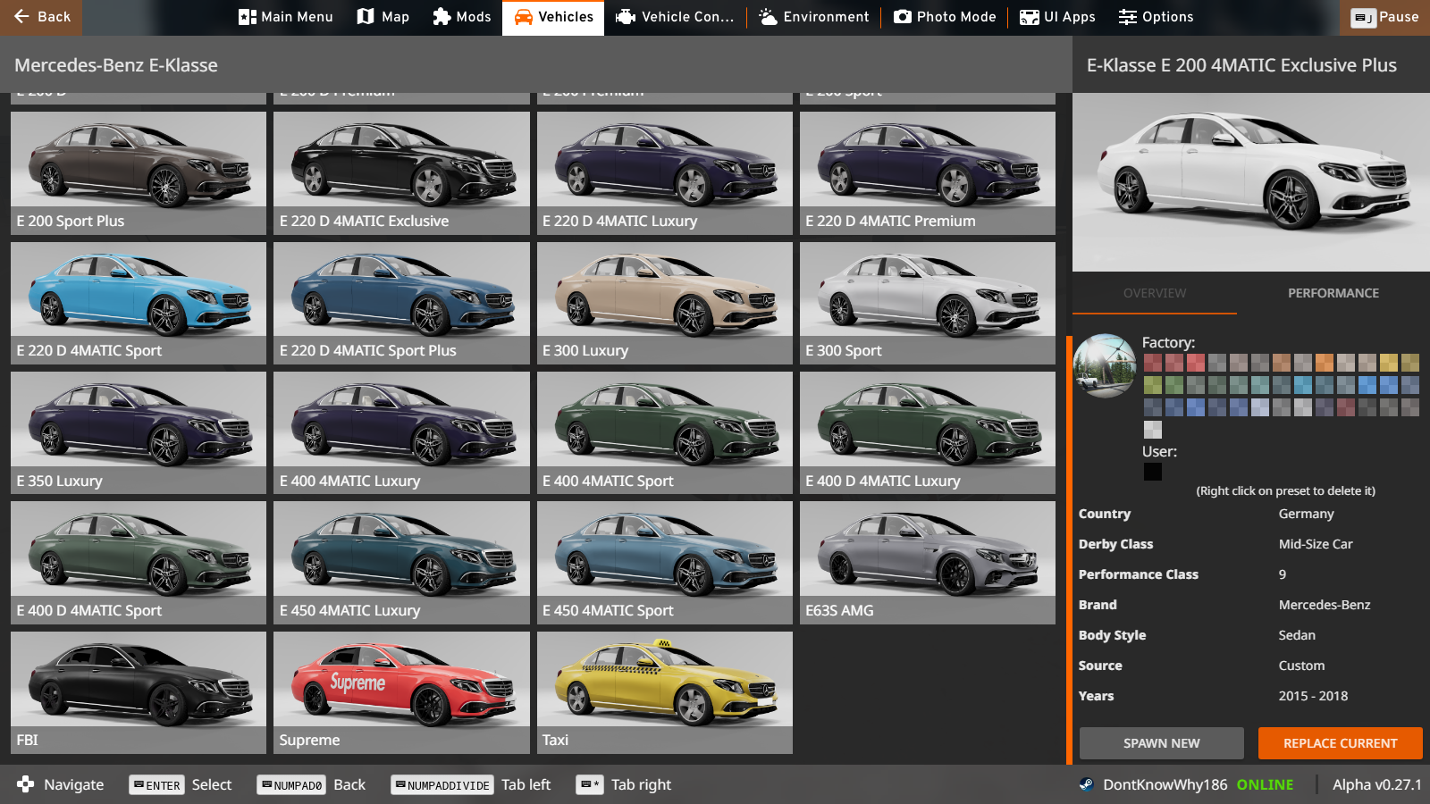Click the Tab right key hint
Image resolution: width=1430 pixels, height=804 pixels.
[590, 785]
